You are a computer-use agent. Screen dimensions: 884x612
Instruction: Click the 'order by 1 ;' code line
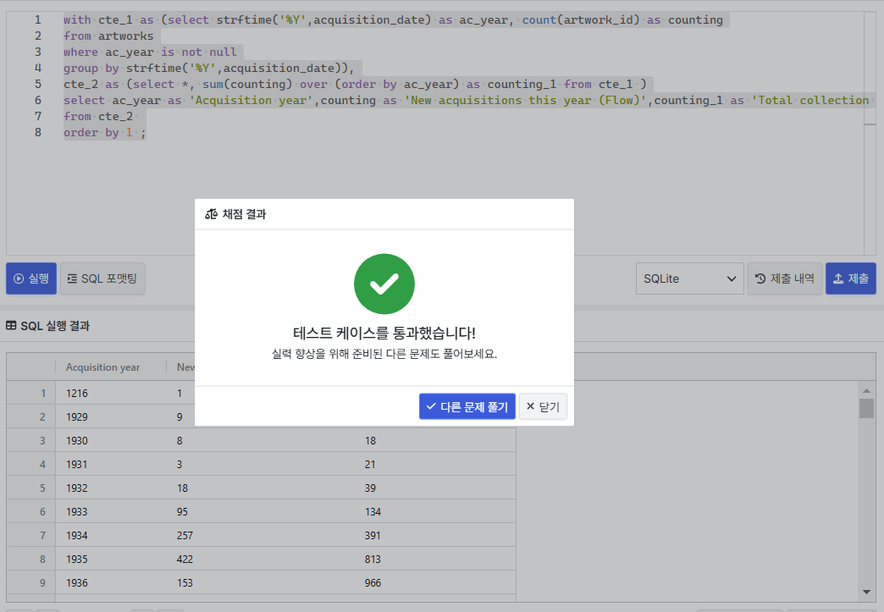pyautogui.click(x=104, y=132)
